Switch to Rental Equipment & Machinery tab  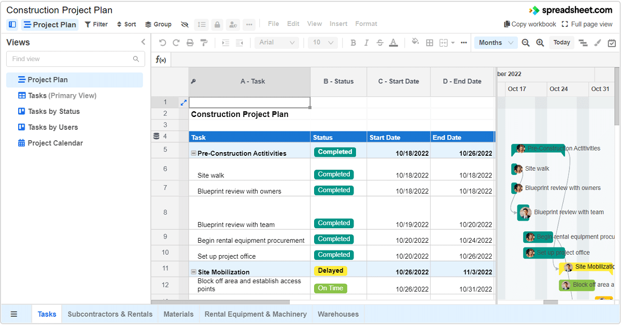(x=256, y=314)
